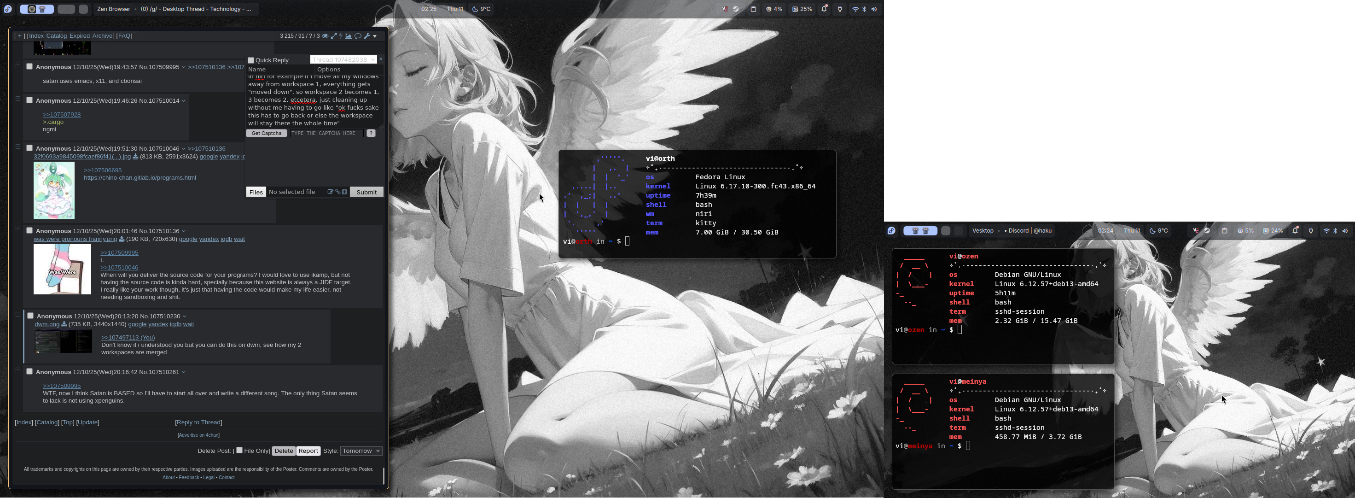Click the Steam tray icon

click(736, 9)
